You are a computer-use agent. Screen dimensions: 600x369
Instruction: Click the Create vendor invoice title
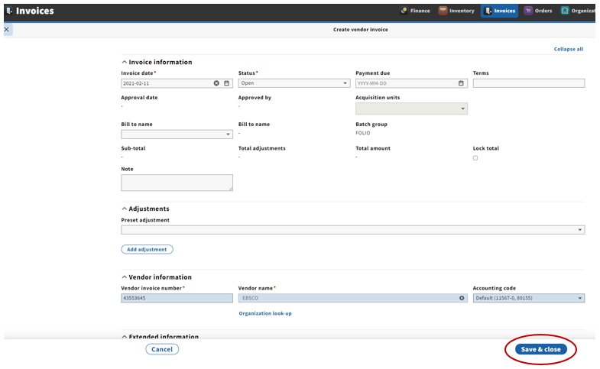(360, 30)
